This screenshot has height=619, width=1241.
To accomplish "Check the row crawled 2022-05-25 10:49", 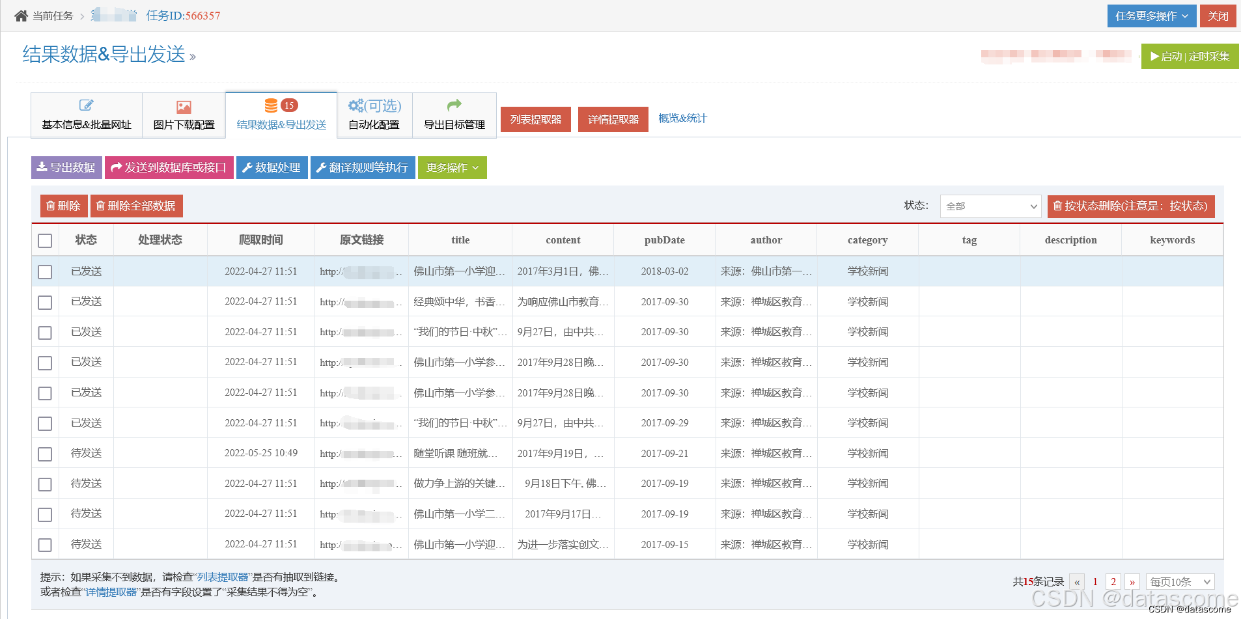I will (x=45, y=454).
